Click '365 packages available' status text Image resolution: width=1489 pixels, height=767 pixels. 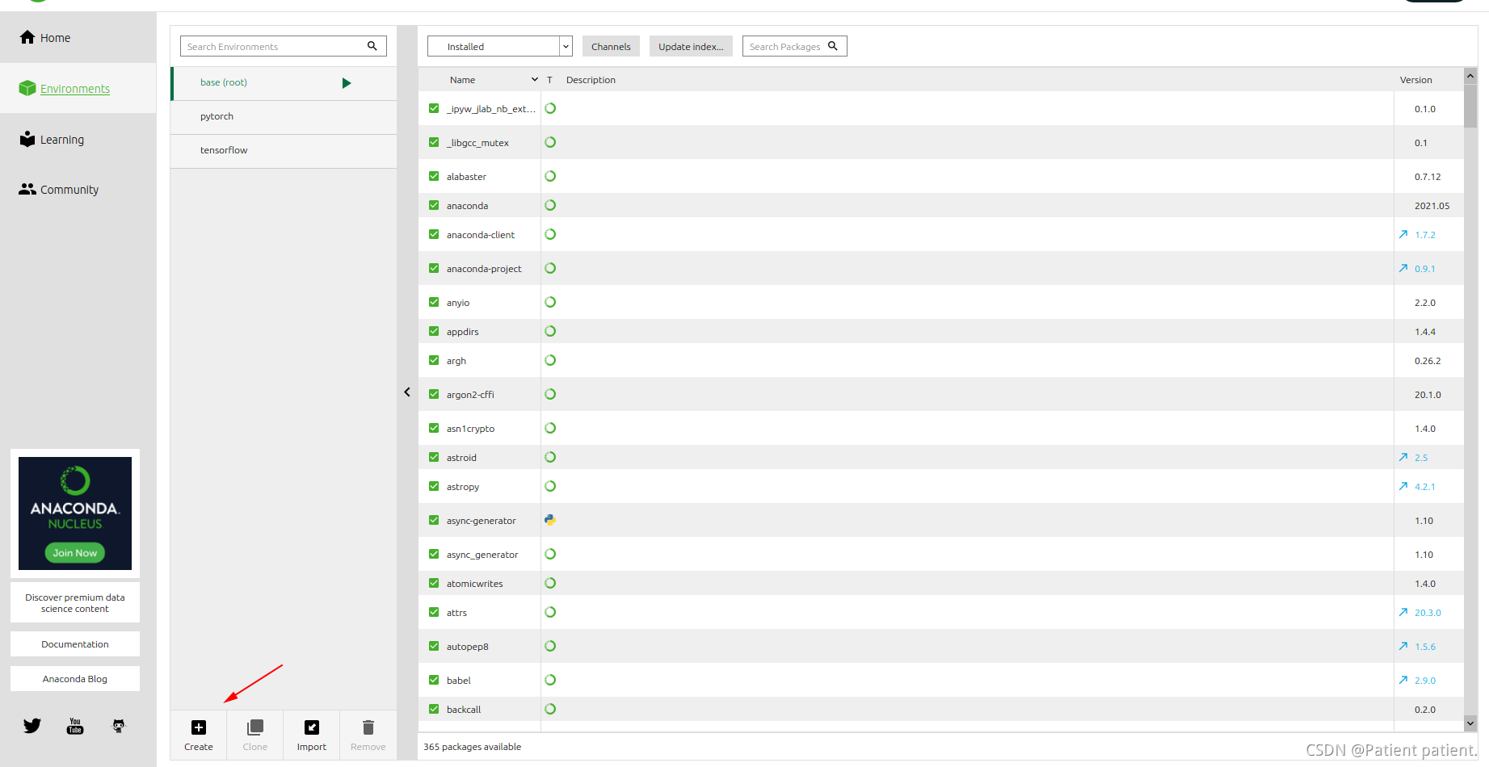pos(472,747)
